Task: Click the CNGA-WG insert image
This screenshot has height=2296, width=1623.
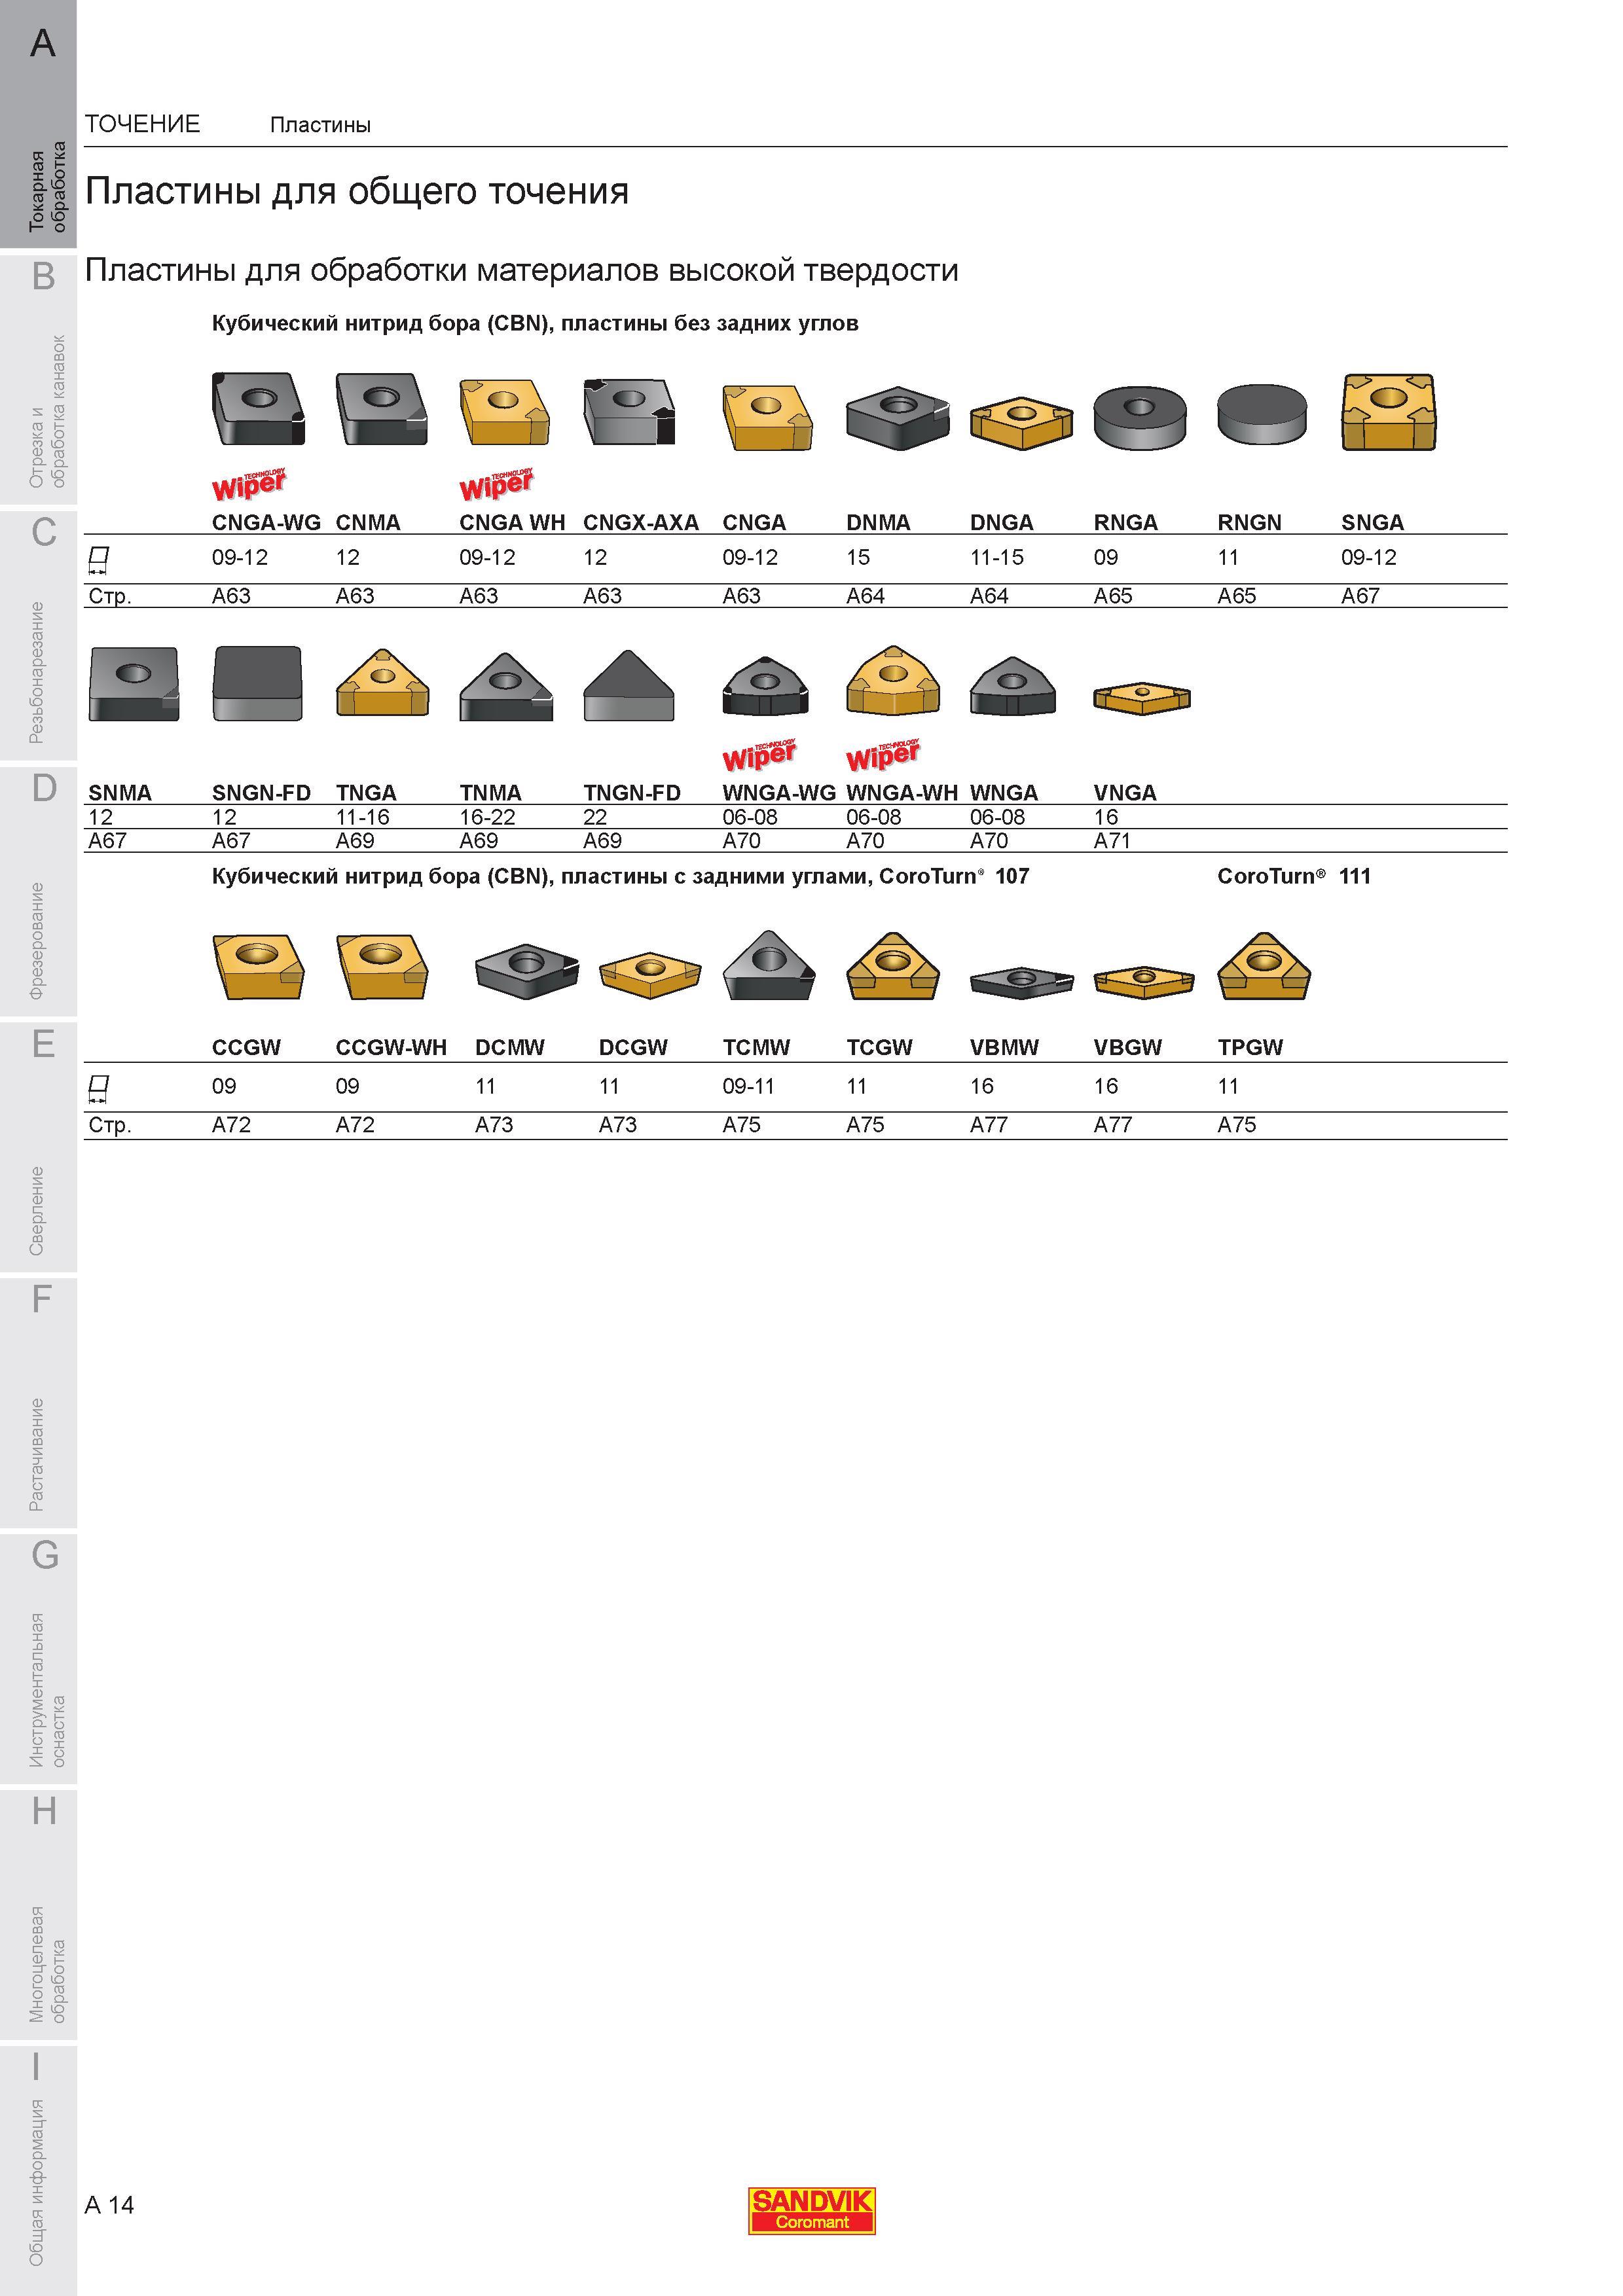Action: point(258,409)
